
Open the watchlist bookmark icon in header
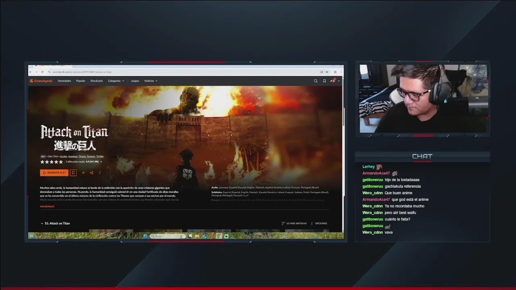[x=324, y=81]
